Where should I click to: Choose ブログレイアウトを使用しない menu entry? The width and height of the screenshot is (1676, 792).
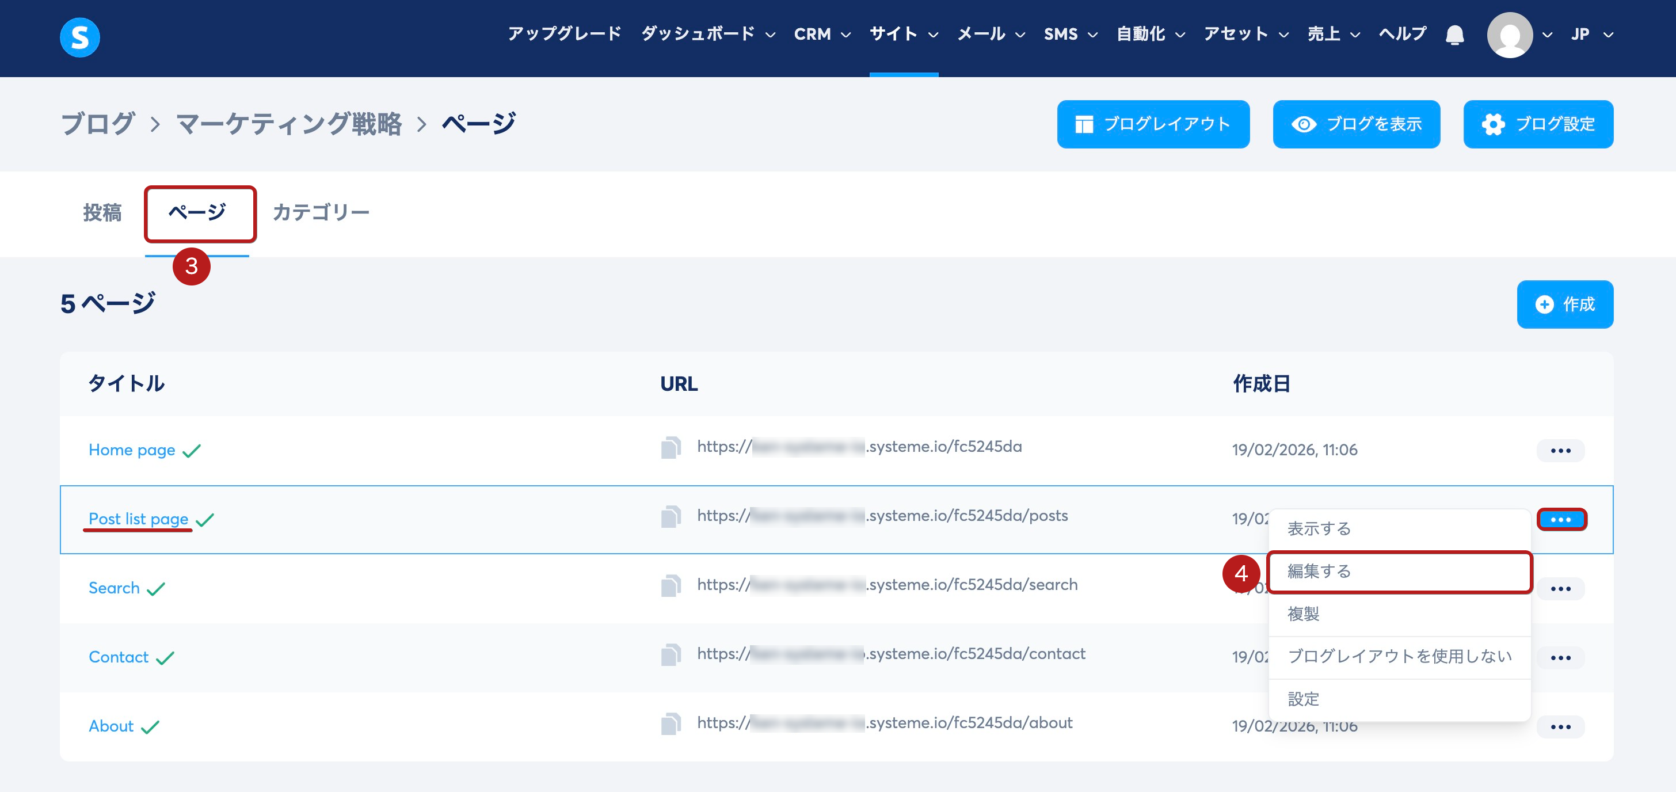click(x=1399, y=656)
